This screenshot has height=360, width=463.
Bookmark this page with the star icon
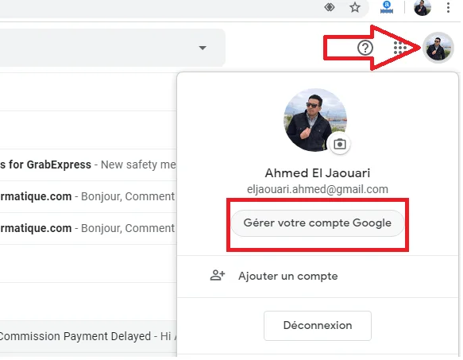click(x=355, y=7)
